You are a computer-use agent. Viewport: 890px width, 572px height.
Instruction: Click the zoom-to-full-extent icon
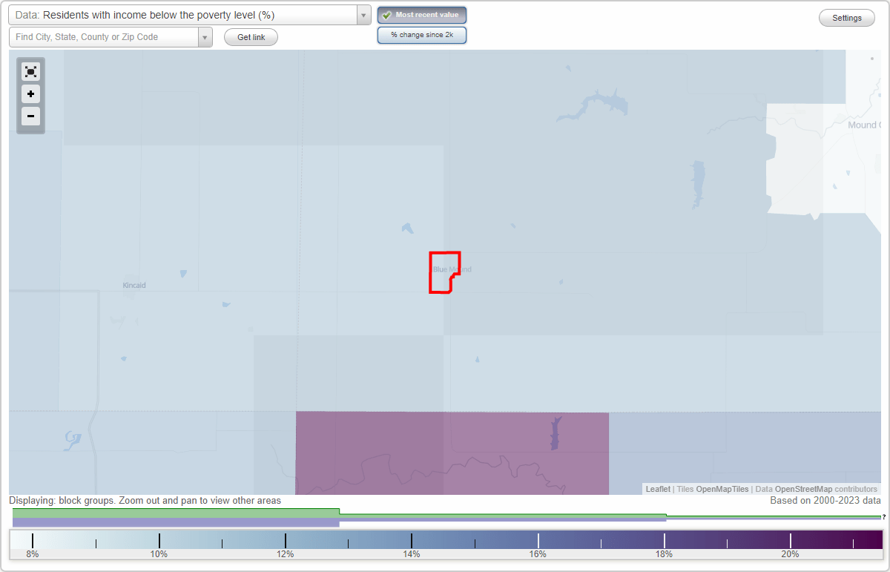point(30,71)
